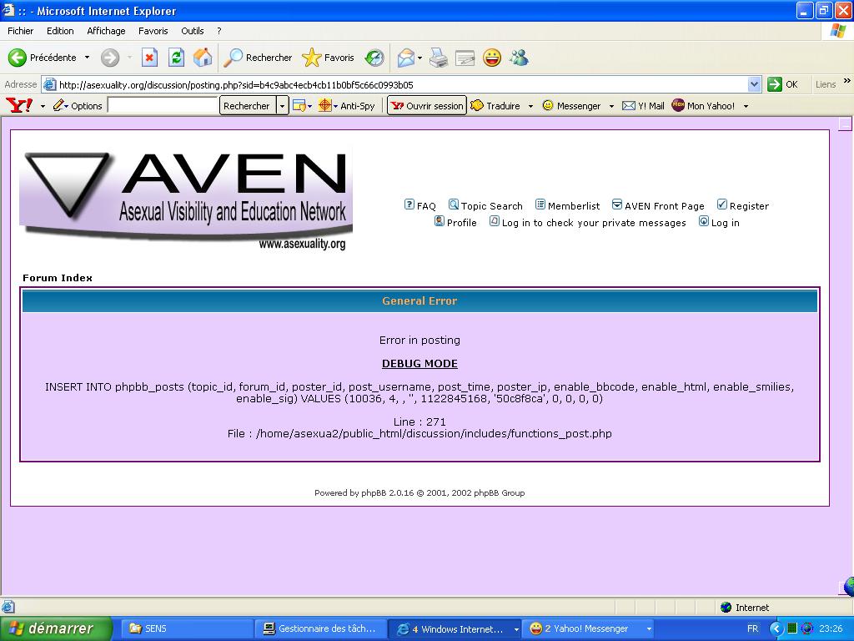
Task: Click the Log in link
Action: 719,222
